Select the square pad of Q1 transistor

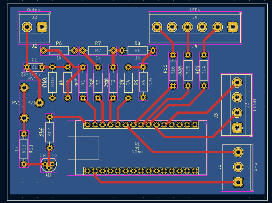point(53,164)
